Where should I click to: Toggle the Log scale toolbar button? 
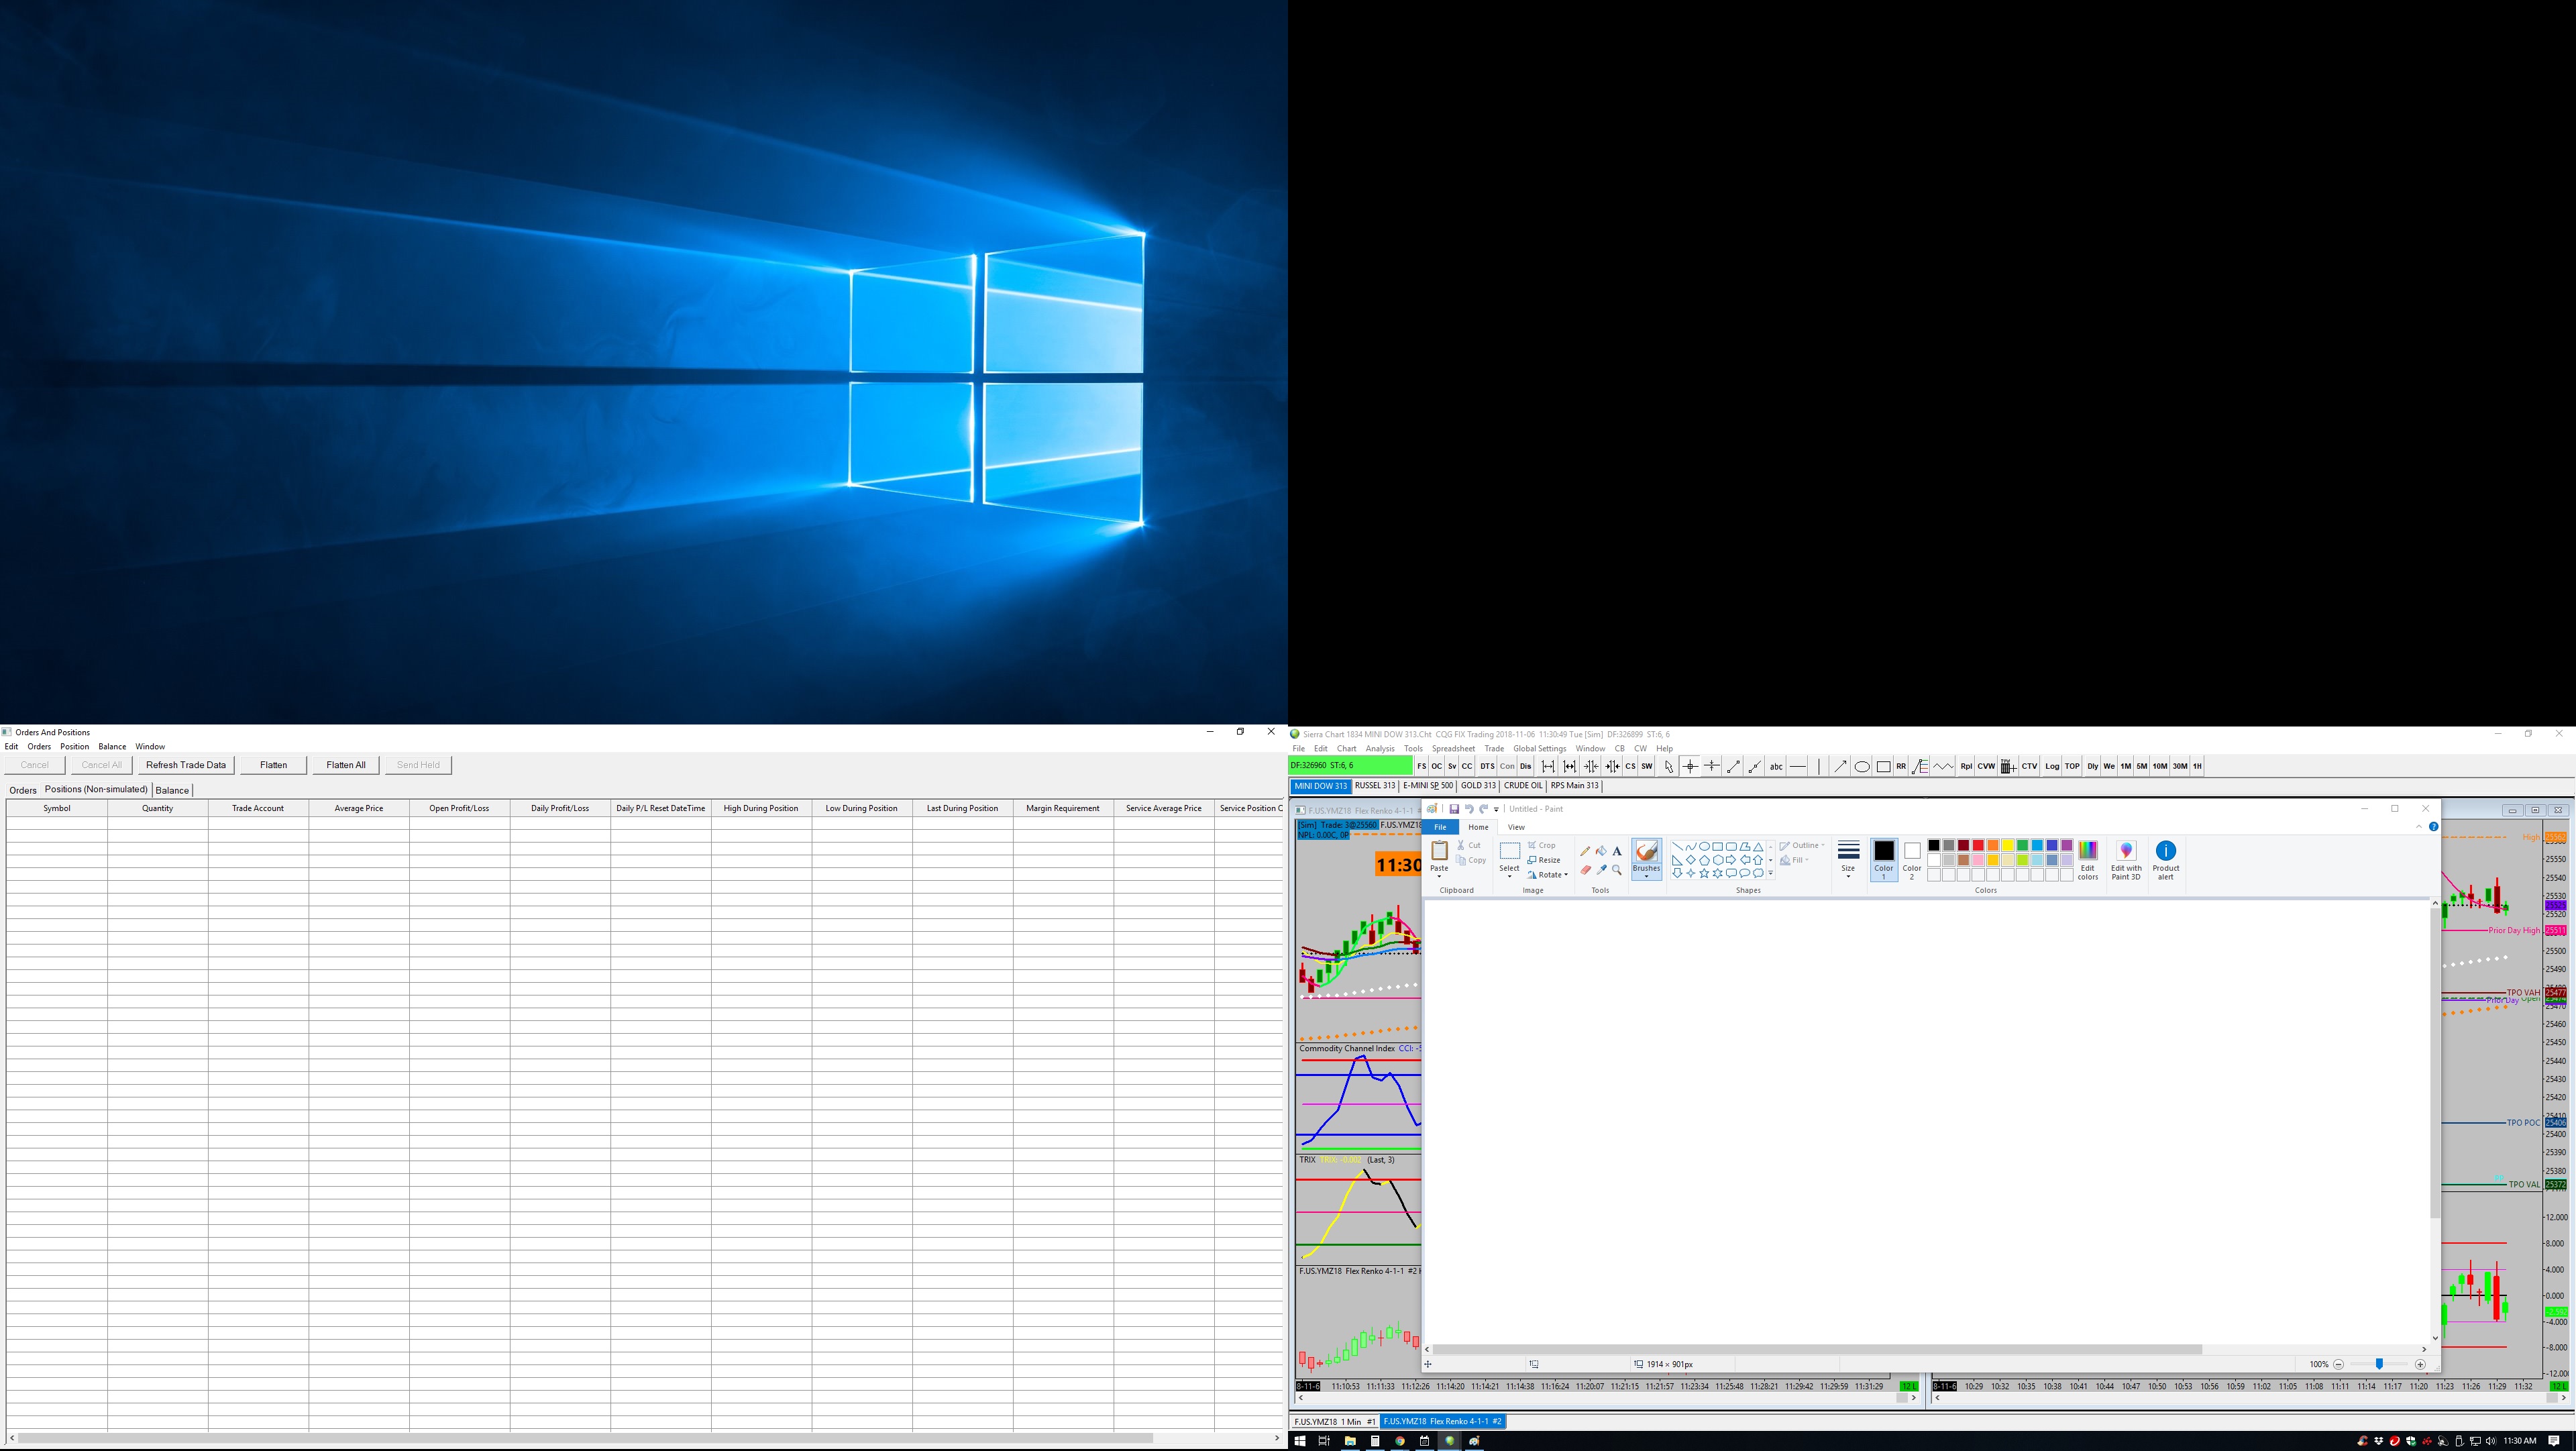[2052, 767]
